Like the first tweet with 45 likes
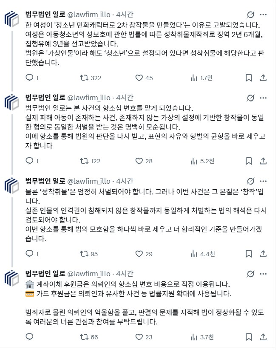This screenshot has height=350, width=278. [139, 78]
